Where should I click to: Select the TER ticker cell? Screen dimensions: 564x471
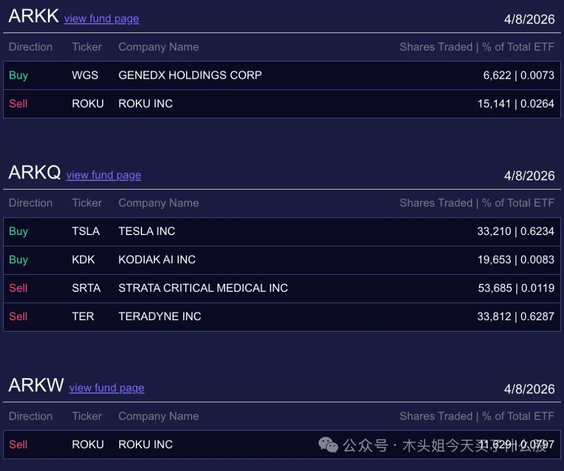point(83,316)
